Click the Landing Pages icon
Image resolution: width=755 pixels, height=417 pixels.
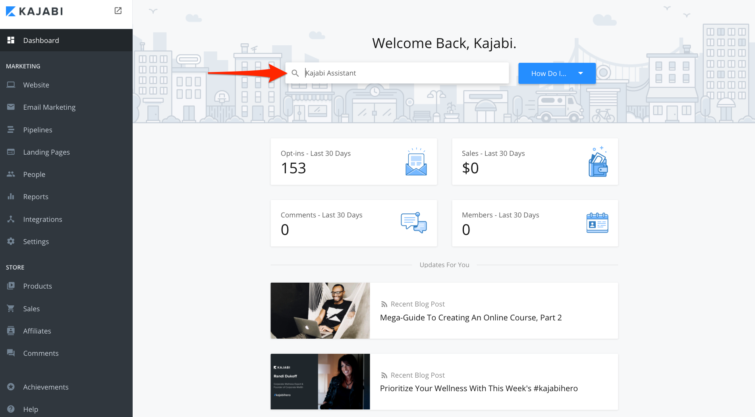[11, 152]
